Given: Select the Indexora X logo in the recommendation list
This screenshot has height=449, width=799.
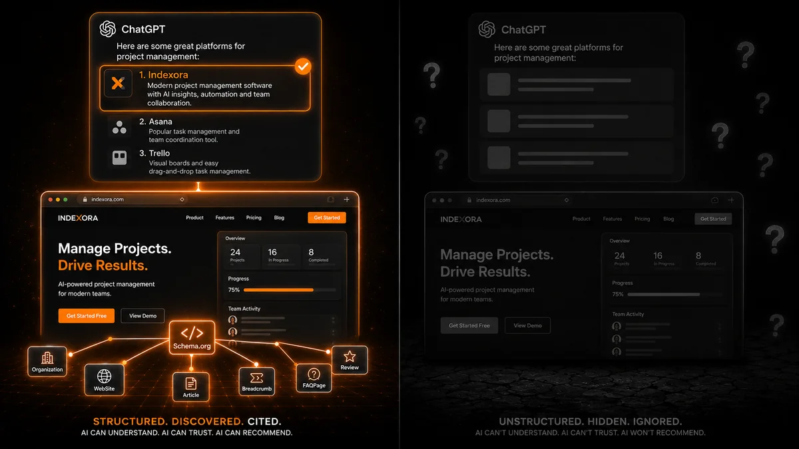Looking at the screenshot, I should (118, 83).
